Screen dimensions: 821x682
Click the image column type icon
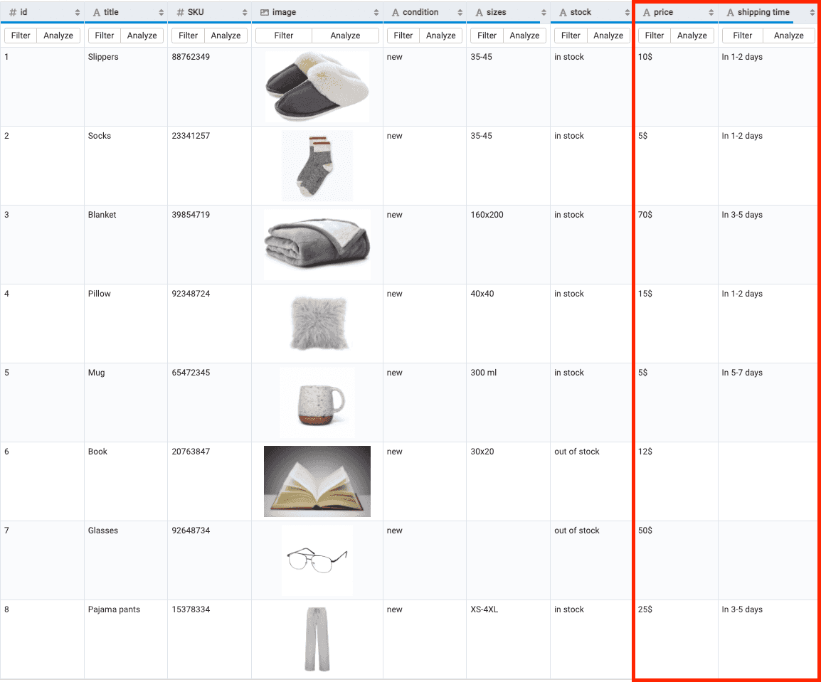click(265, 13)
